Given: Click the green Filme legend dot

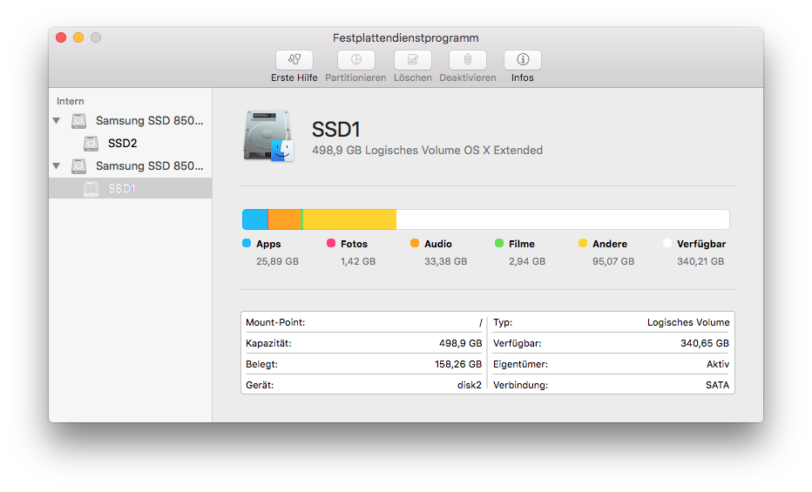Looking at the screenshot, I should click(499, 243).
